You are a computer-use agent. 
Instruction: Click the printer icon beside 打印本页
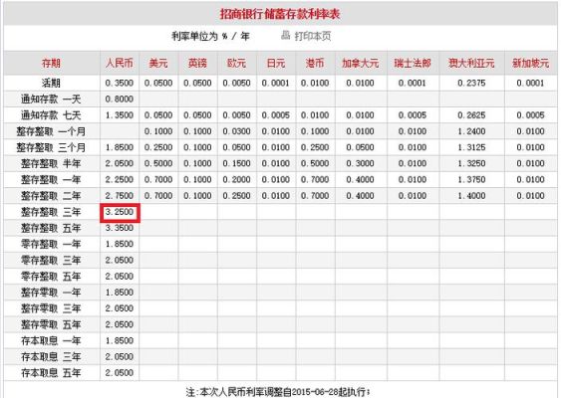coord(285,35)
